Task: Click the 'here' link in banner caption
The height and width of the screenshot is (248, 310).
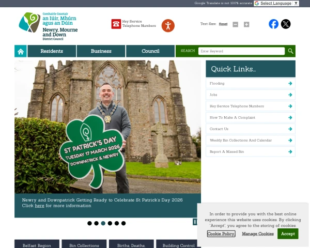Action: pos(40,206)
